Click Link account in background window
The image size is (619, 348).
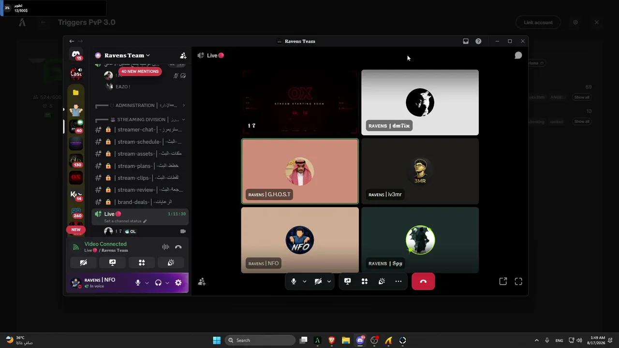point(538,22)
